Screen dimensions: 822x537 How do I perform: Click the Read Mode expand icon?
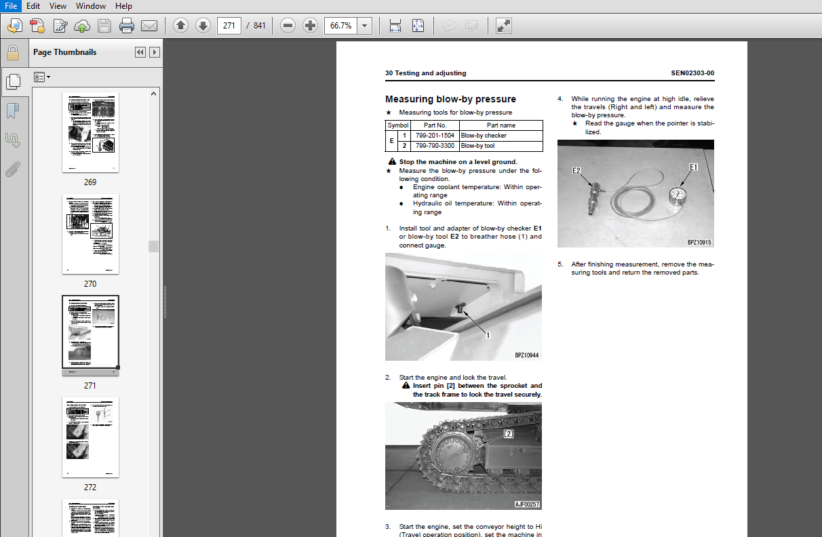tap(503, 26)
